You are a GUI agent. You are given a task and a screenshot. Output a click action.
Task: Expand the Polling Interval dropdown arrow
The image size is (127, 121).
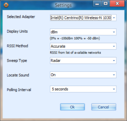coord(114,89)
